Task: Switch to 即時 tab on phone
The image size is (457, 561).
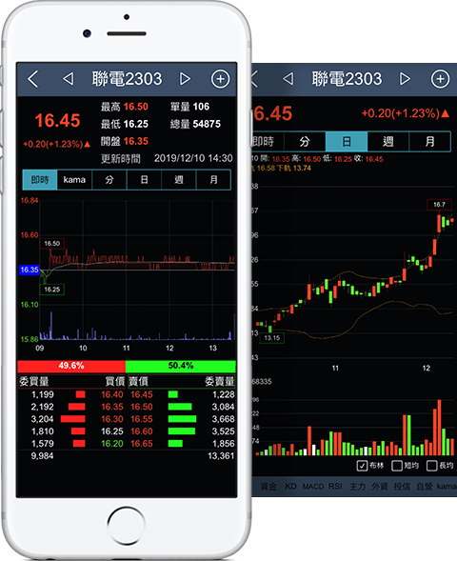Action: pos(40,180)
